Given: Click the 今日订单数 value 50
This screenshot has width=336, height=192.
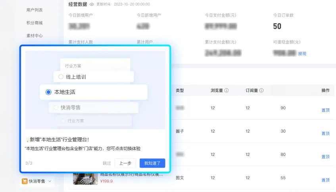Looking at the screenshot, I should (x=277, y=26).
